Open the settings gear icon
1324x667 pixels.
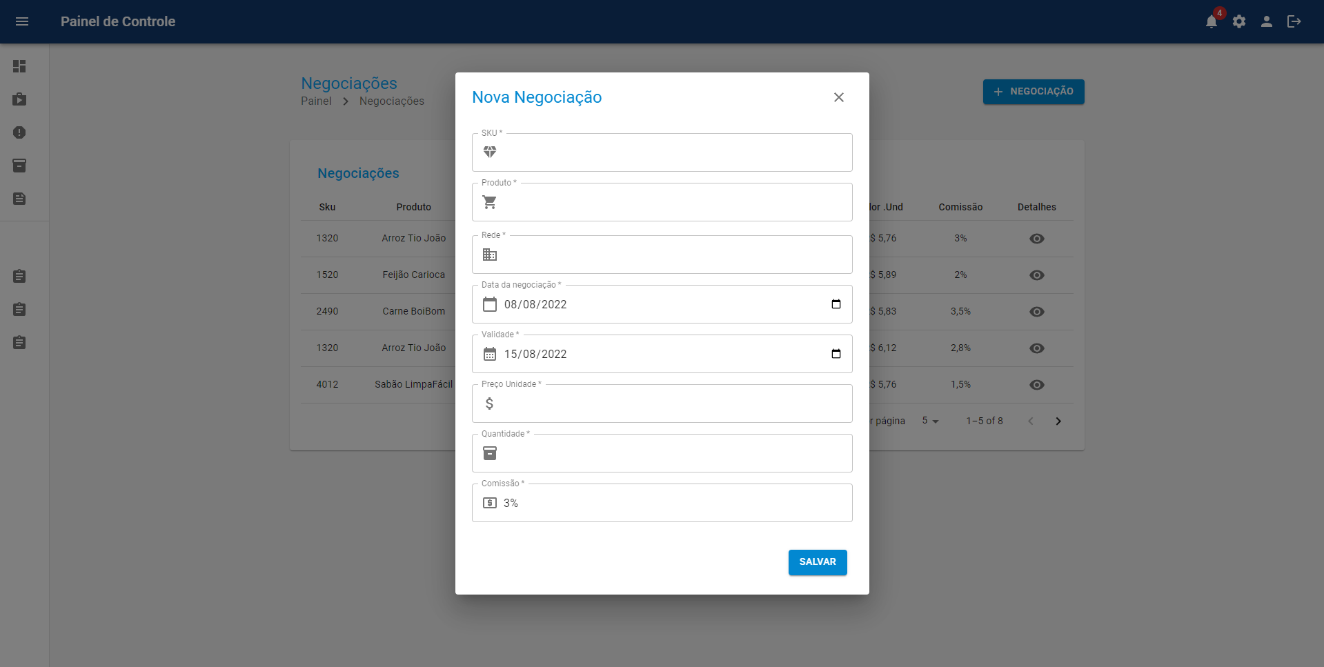(1239, 21)
